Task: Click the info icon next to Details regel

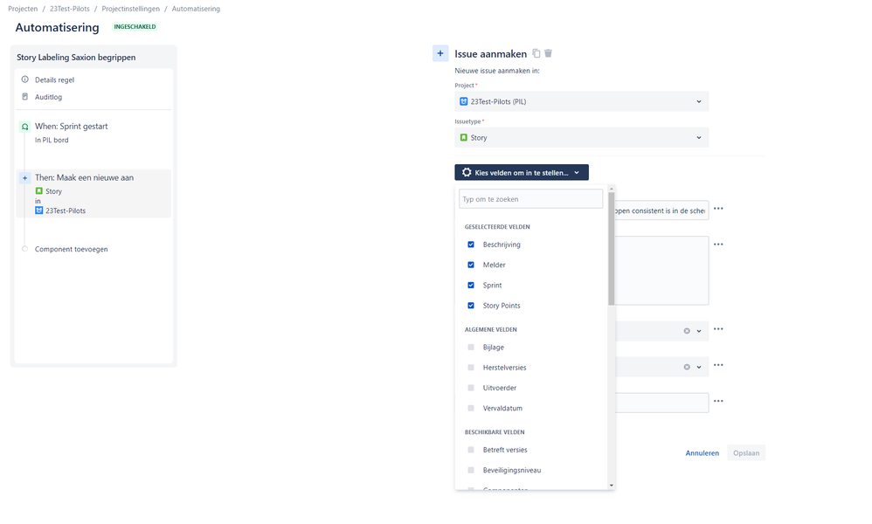Action: click(x=25, y=79)
